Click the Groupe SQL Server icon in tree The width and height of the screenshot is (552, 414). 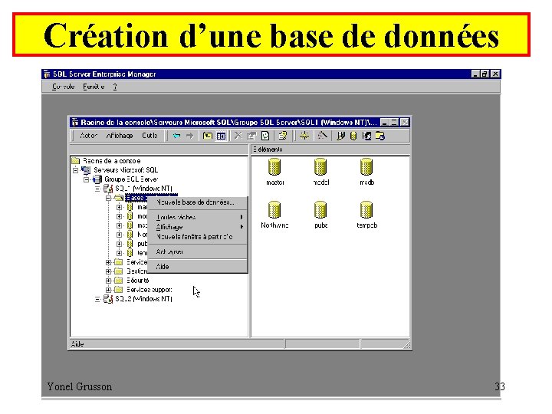pyautogui.click(x=97, y=179)
